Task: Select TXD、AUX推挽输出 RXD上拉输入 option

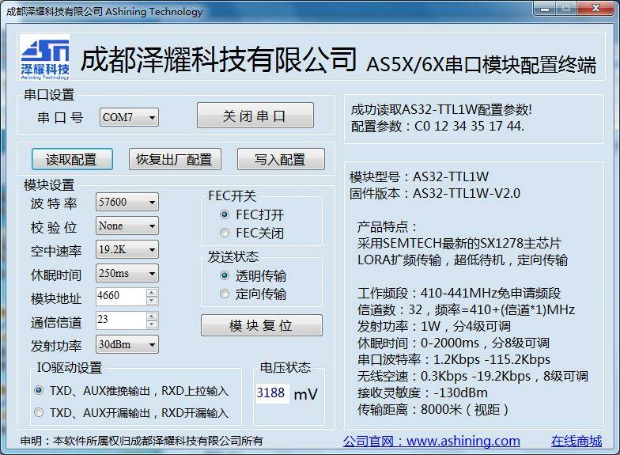Action: [39, 391]
